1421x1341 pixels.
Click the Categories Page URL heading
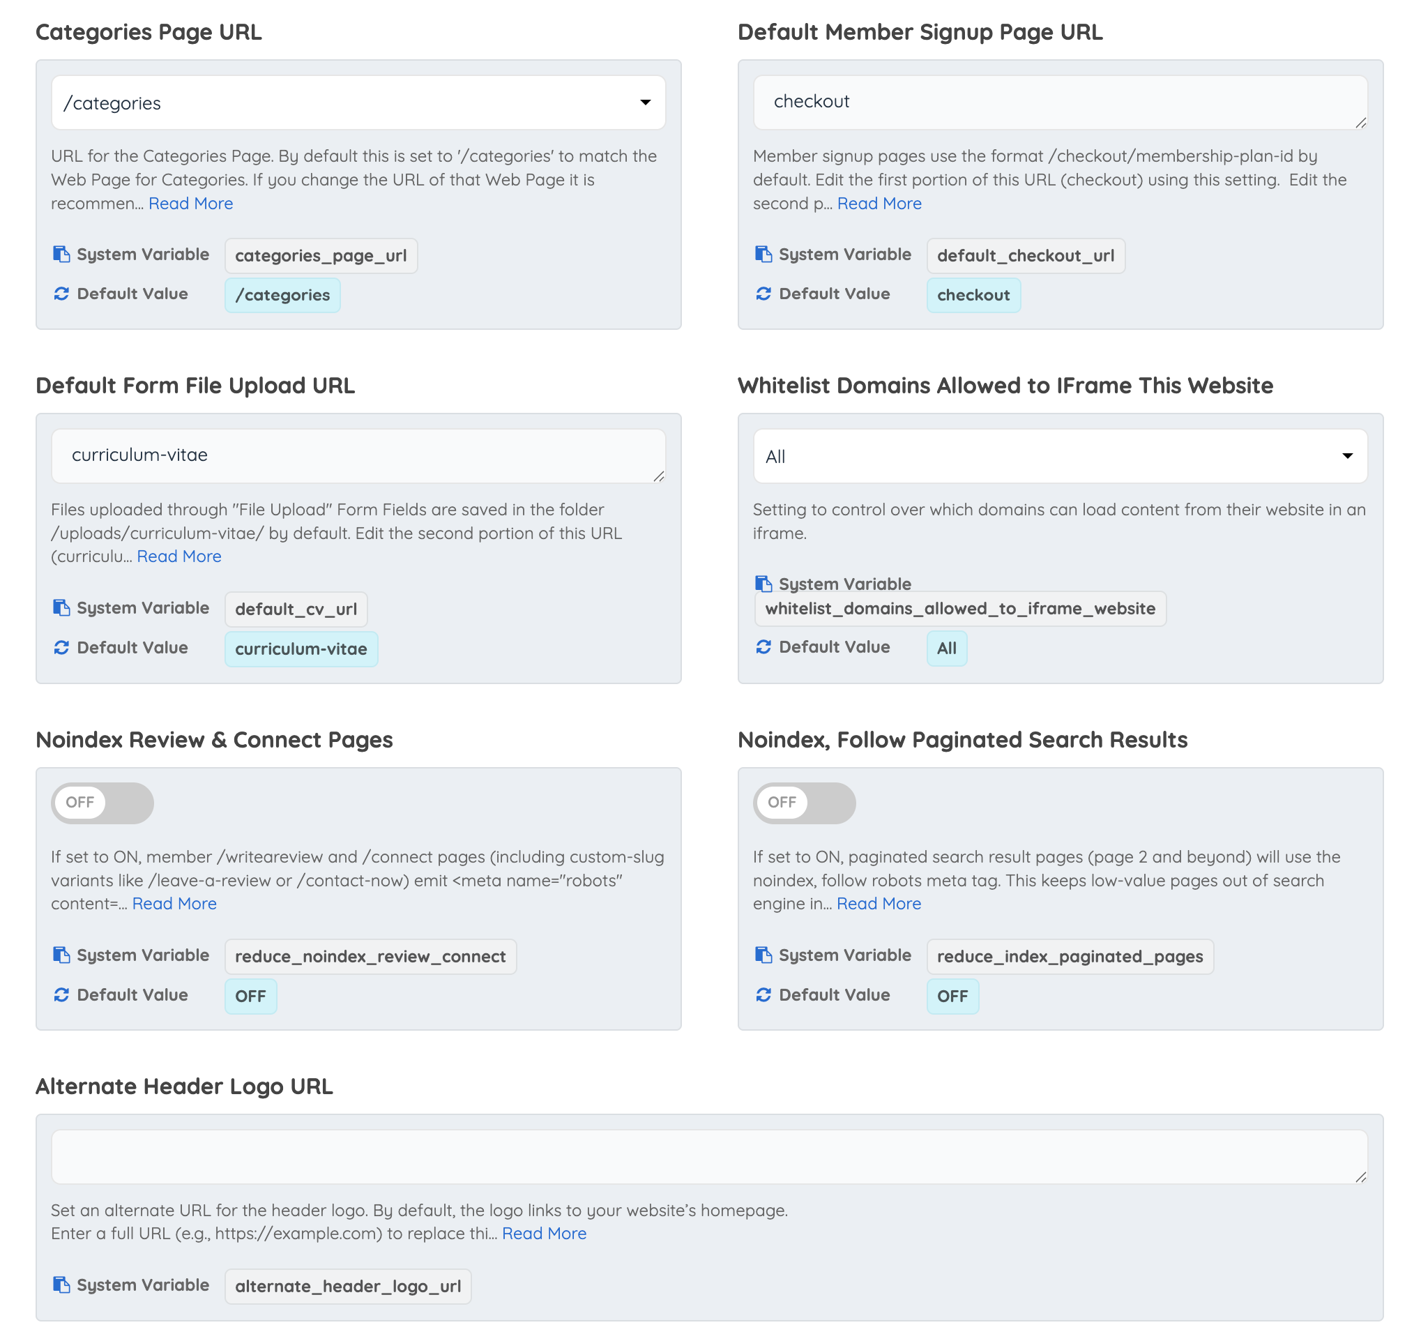click(x=149, y=32)
